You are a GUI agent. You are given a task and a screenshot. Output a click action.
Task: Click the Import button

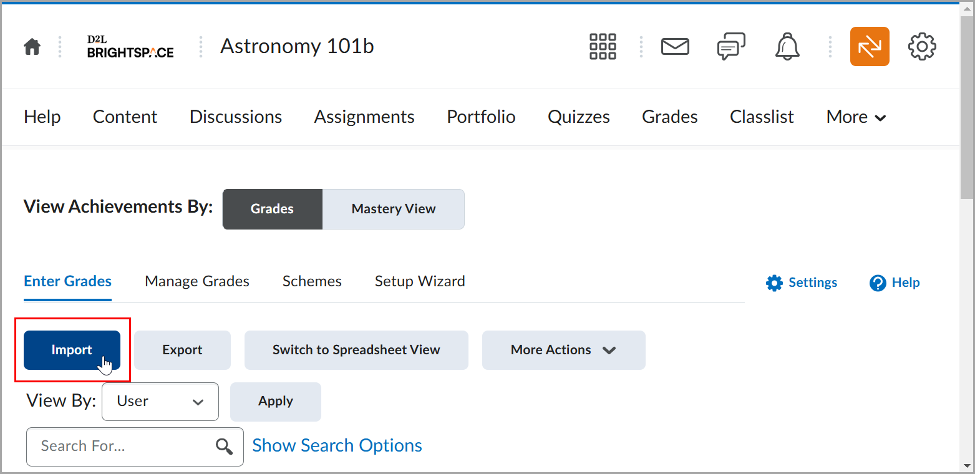click(72, 350)
